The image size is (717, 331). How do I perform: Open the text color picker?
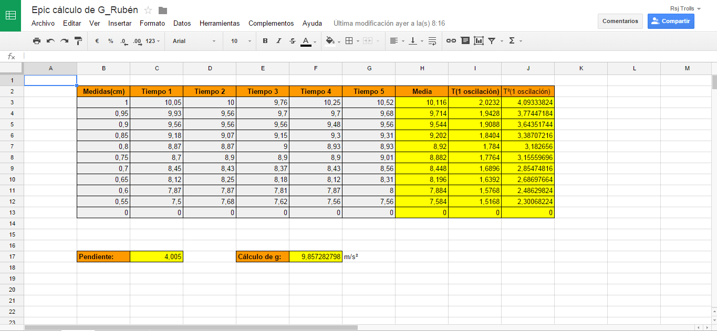pos(305,40)
